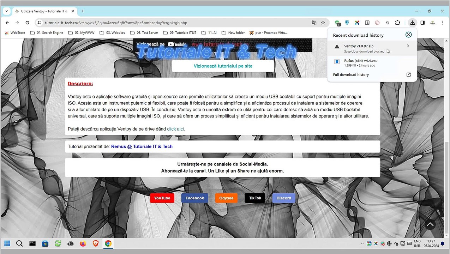
Task: Click the green shield extension with badge 1
Action: pos(337,23)
